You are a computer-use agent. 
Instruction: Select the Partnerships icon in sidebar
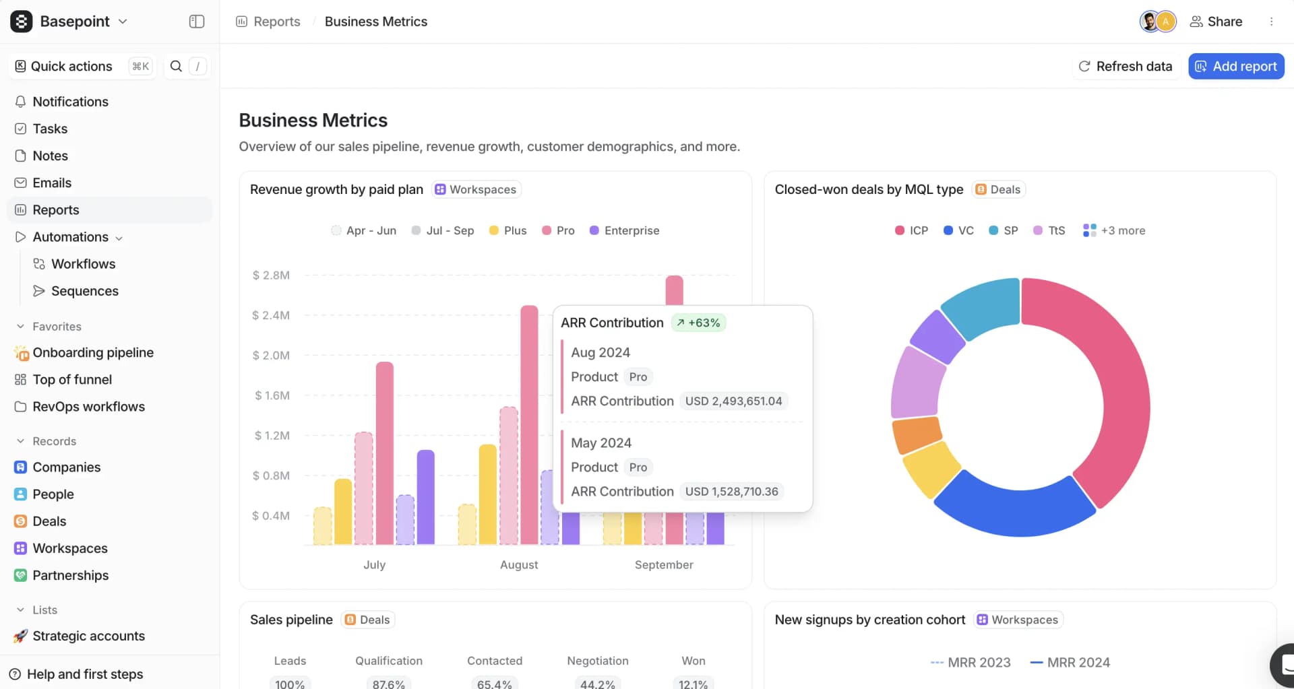coord(20,575)
